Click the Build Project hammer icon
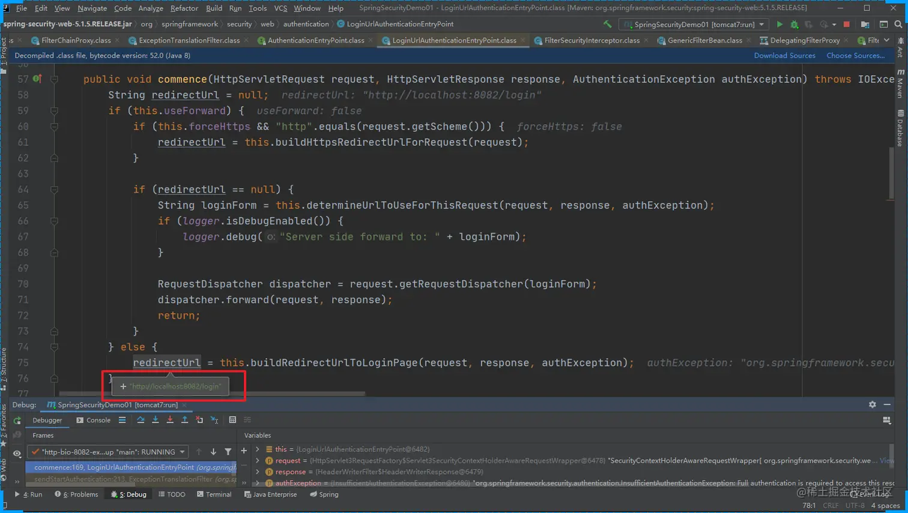 click(x=608, y=25)
